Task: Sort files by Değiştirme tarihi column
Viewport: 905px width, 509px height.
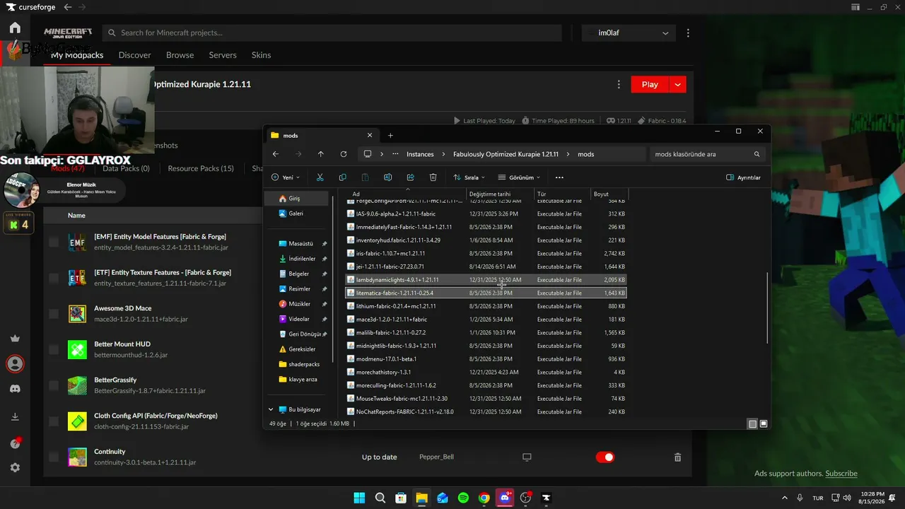Action: 489,194
